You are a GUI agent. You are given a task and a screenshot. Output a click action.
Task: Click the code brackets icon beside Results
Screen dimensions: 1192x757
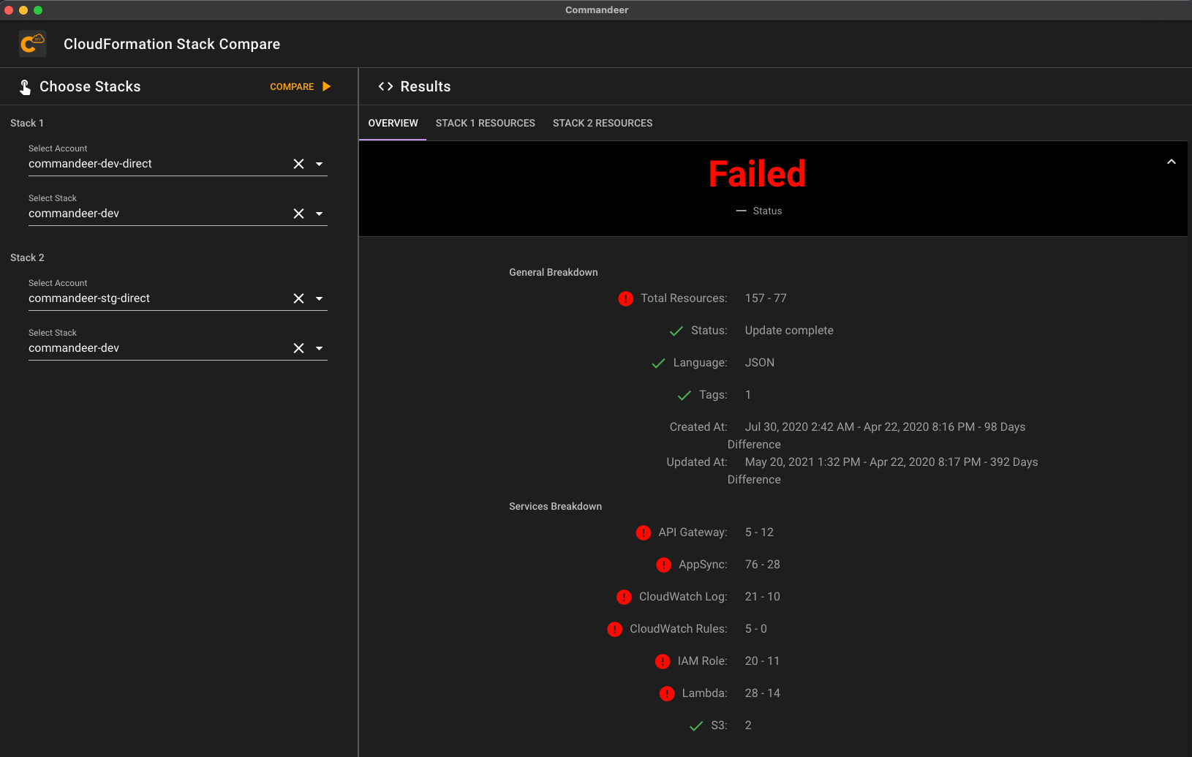385,86
